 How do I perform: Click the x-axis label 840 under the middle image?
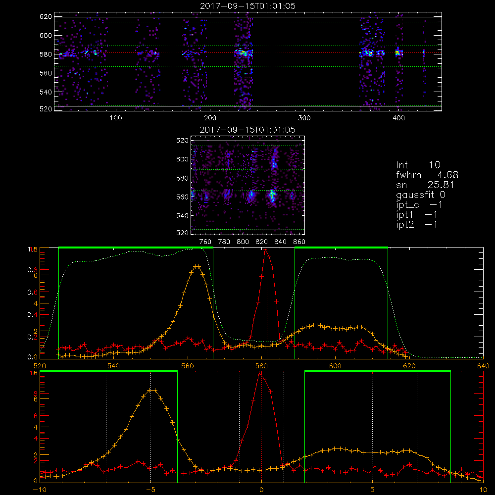(280, 242)
